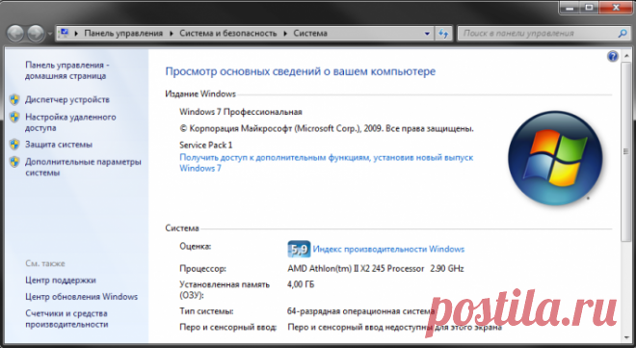Select 'Система' breadcrumb in the address bar
The height and width of the screenshot is (348, 636).
coord(310,34)
